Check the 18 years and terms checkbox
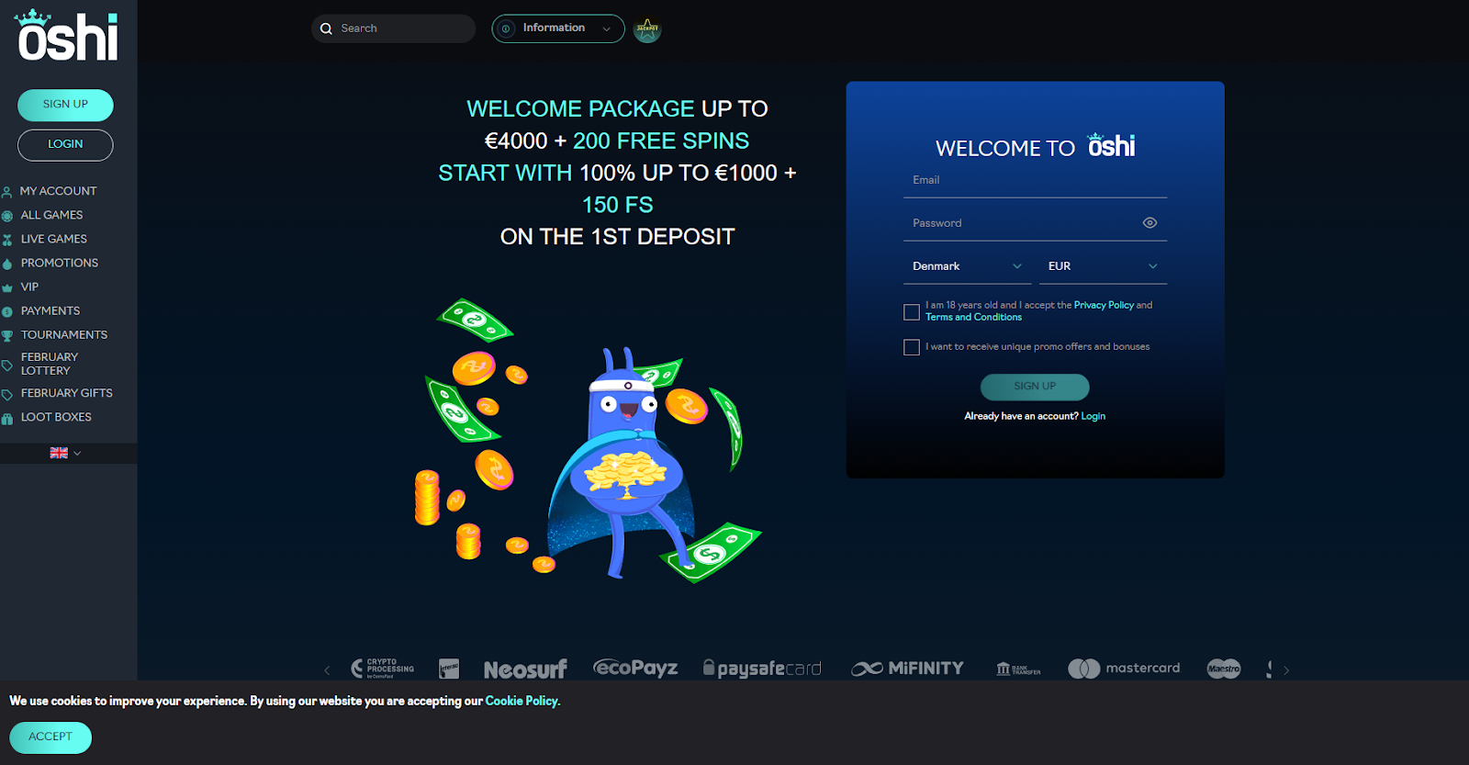 click(x=912, y=312)
